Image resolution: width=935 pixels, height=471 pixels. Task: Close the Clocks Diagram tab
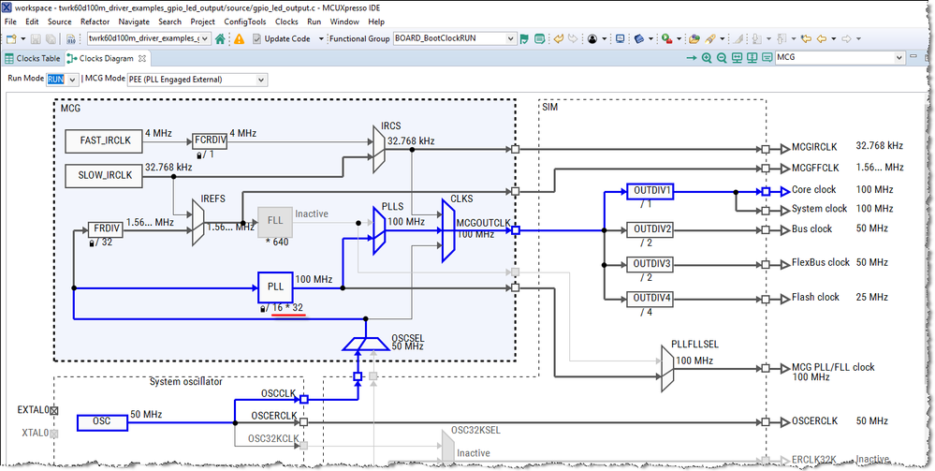(x=142, y=58)
